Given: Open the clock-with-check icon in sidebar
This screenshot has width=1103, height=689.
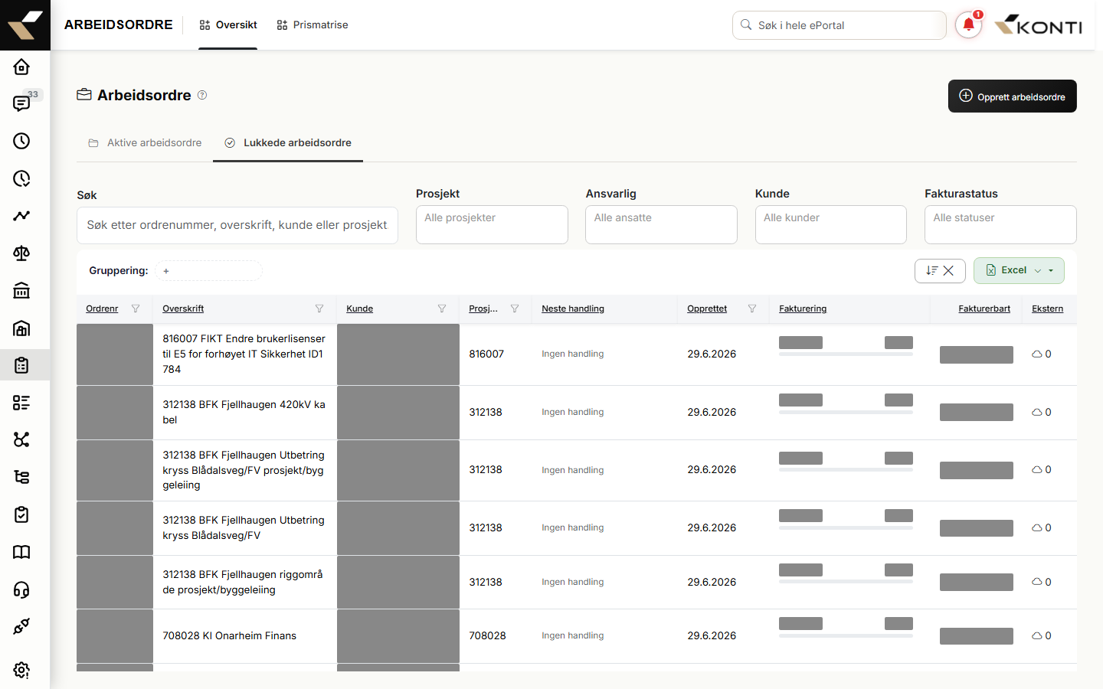Looking at the screenshot, I should tap(21, 178).
